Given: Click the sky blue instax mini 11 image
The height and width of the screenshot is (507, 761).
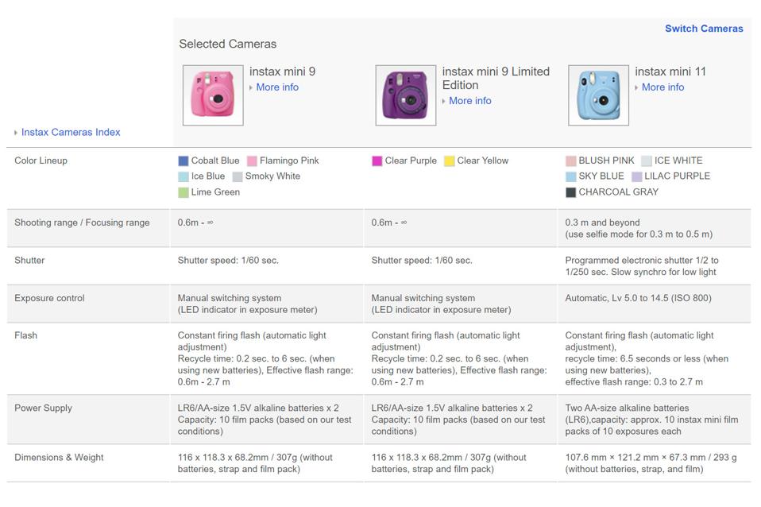Looking at the screenshot, I should click(x=598, y=95).
